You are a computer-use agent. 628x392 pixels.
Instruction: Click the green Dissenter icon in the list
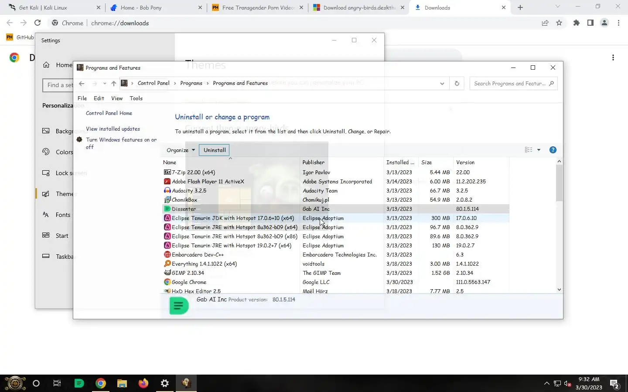pos(167,209)
